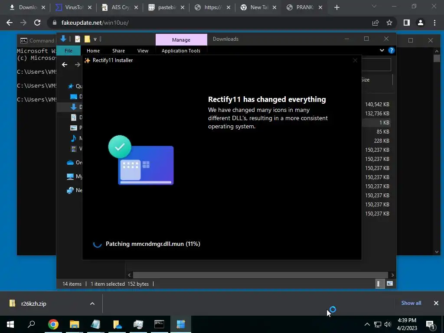Open the File menu in Explorer
The height and width of the screenshot is (333, 444).
click(69, 51)
